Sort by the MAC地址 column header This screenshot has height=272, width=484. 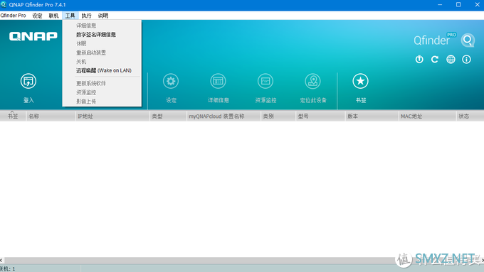(428, 116)
